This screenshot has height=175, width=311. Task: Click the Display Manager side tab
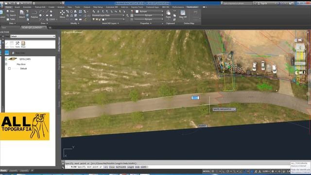59,44
